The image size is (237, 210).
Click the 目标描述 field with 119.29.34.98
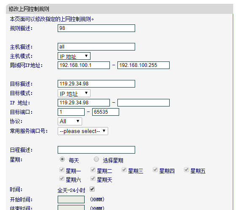click(96, 84)
